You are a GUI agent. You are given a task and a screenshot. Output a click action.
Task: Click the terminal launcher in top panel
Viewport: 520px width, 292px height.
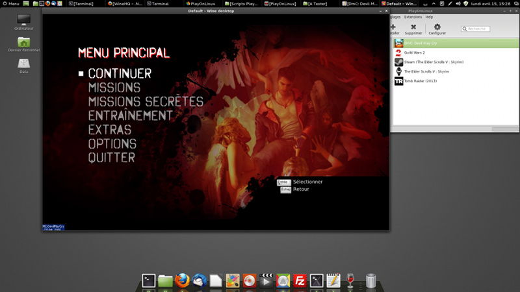click(x=42, y=4)
